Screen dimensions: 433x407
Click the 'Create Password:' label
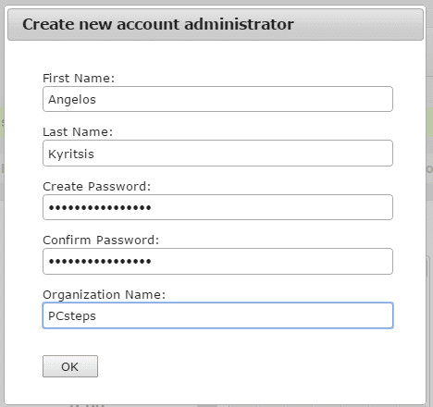(x=97, y=187)
